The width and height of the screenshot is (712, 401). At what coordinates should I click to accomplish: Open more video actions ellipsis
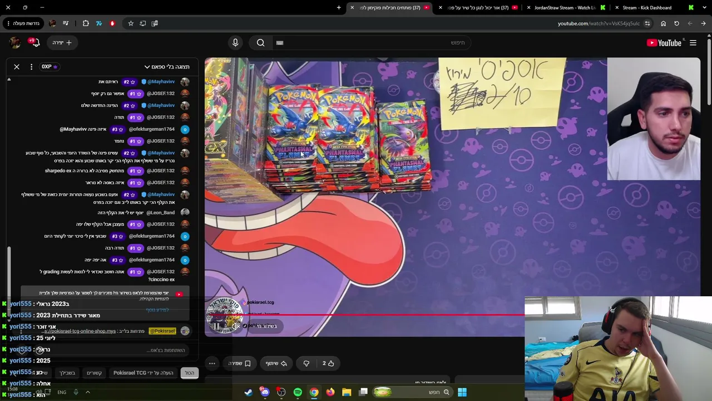212,364
